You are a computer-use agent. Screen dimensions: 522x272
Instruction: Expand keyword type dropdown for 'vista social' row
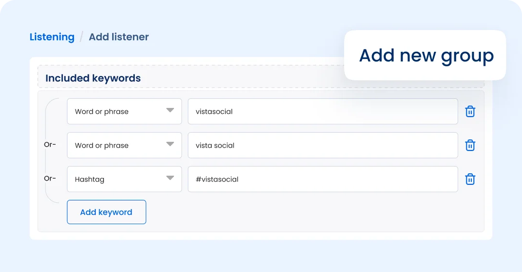pos(124,145)
